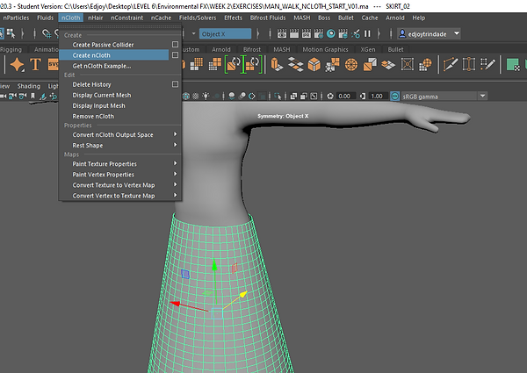Open the Shading panel menu
The height and width of the screenshot is (373, 527).
pos(29,86)
